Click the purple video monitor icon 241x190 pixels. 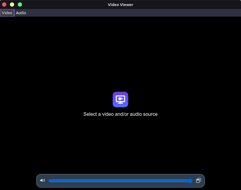pyautogui.click(x=120, y=100)
